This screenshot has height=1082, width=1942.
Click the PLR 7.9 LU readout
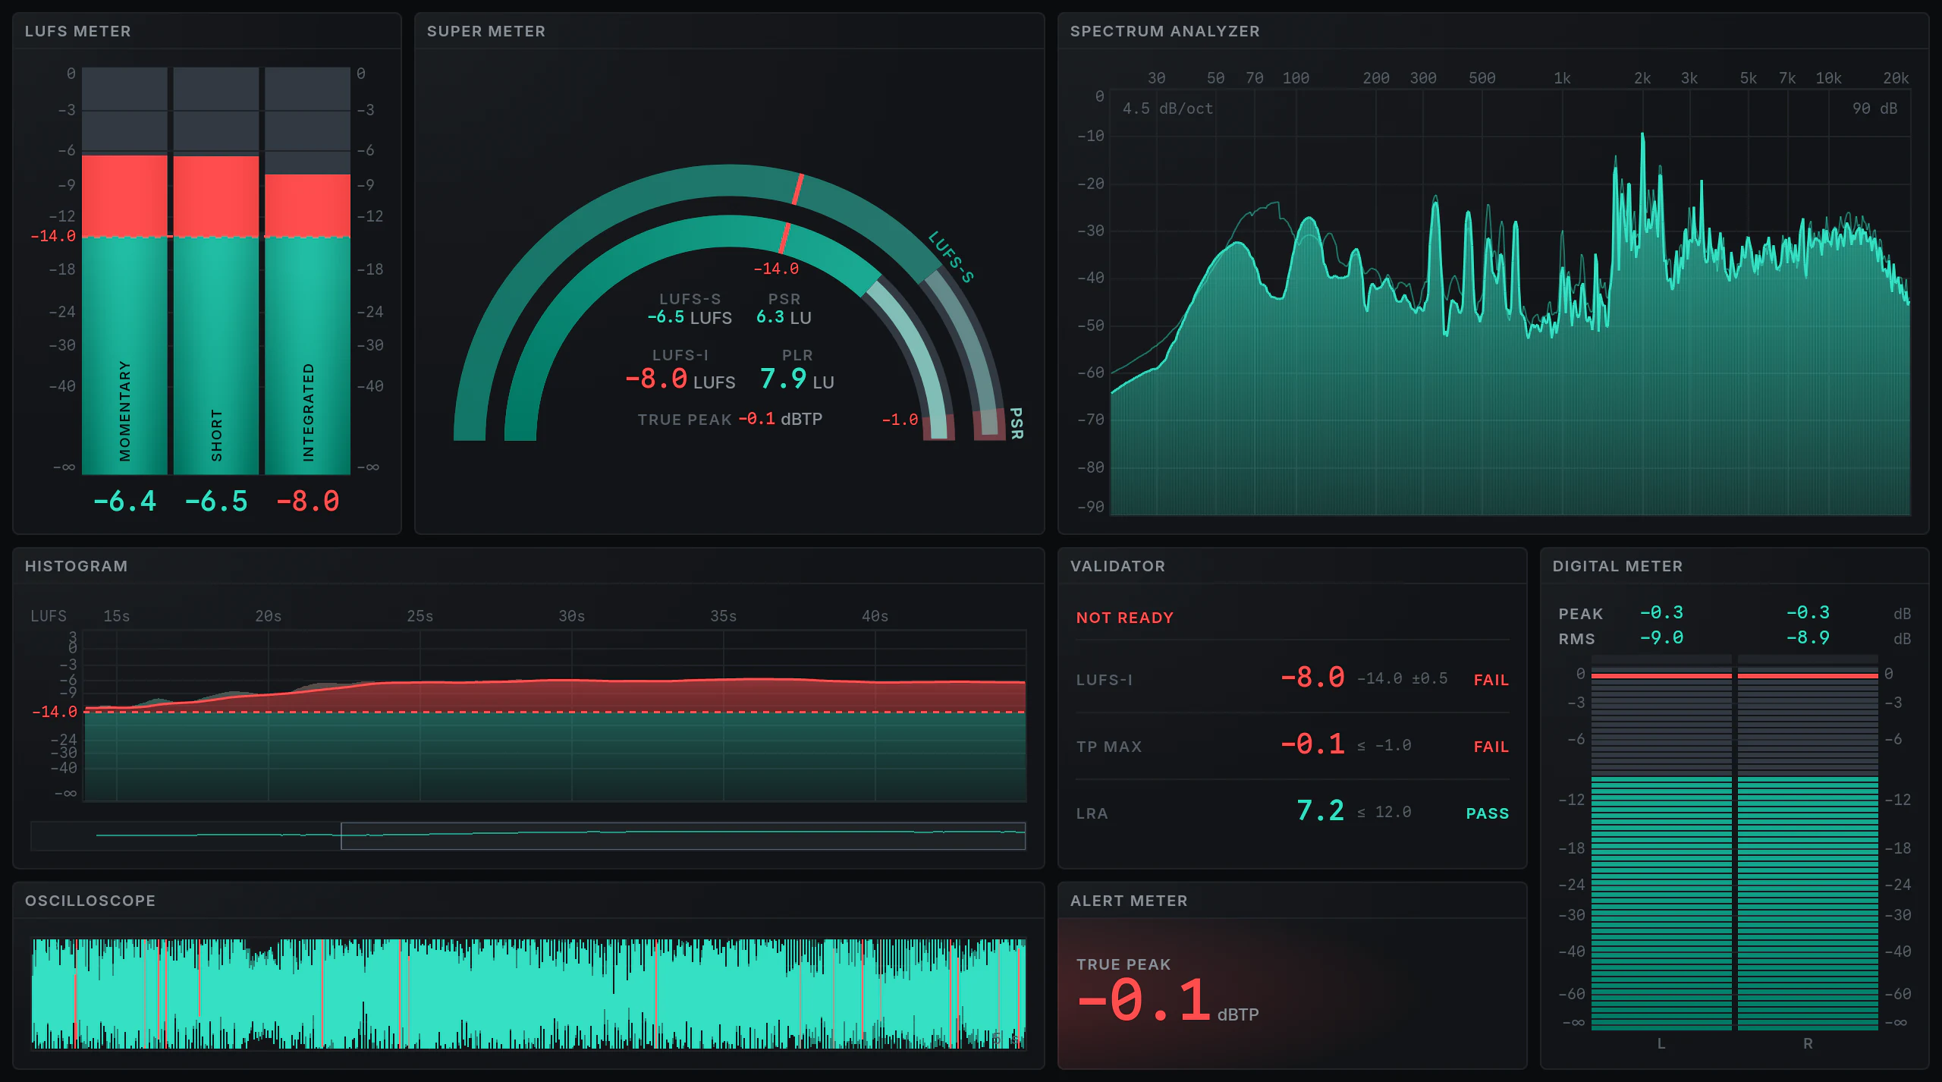click(797, 379)
